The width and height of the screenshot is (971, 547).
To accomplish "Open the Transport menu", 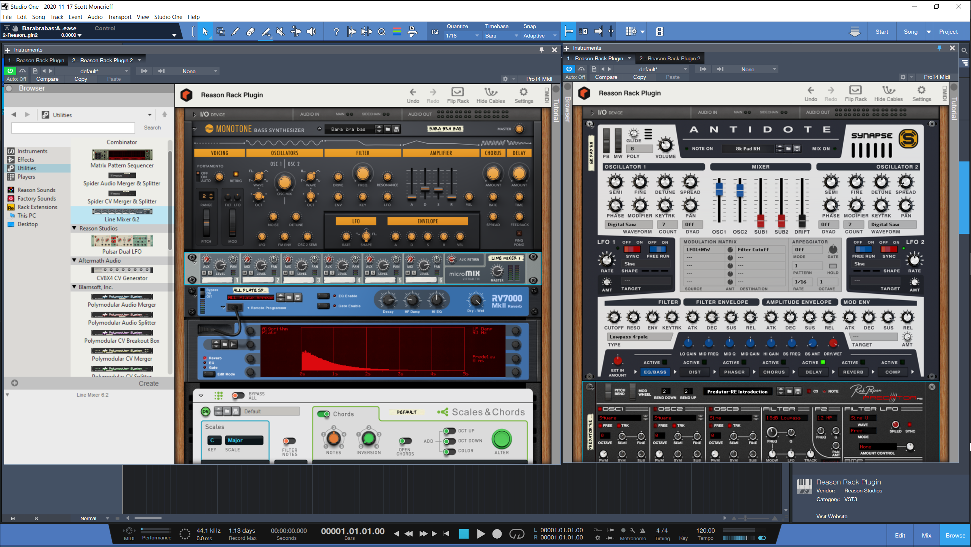I will point(119,17).
